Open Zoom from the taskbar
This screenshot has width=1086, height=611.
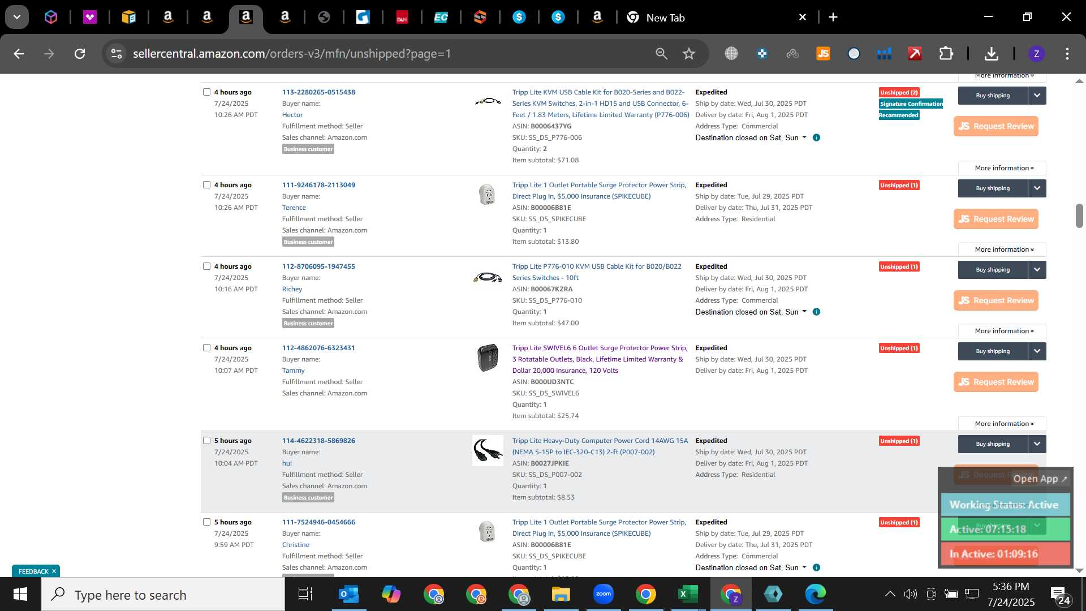(x=604, y=594)
